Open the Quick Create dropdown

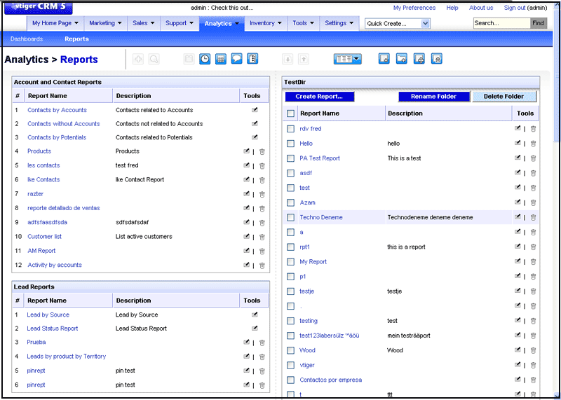click(x=398, y=24)
